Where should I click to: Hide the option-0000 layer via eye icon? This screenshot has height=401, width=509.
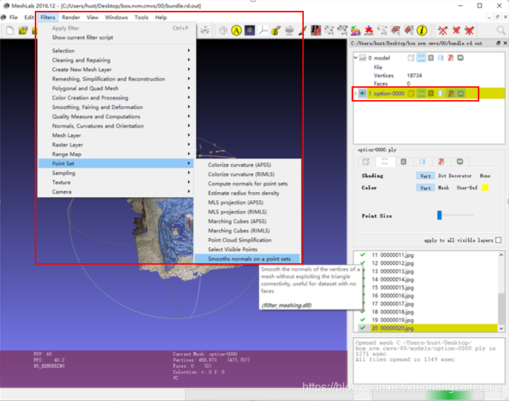[x=363, y=94]
